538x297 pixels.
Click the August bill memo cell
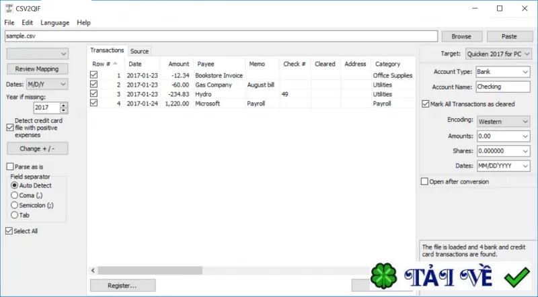click(261, 85)
